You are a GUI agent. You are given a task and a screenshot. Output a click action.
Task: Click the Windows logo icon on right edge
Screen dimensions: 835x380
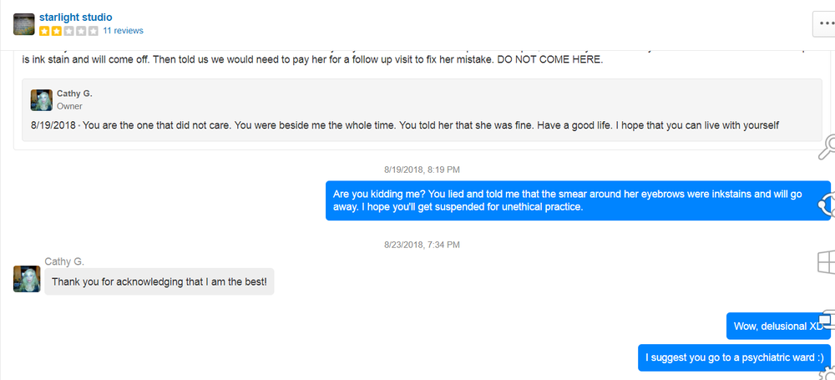pyautogui.click(x=826, y=262)
